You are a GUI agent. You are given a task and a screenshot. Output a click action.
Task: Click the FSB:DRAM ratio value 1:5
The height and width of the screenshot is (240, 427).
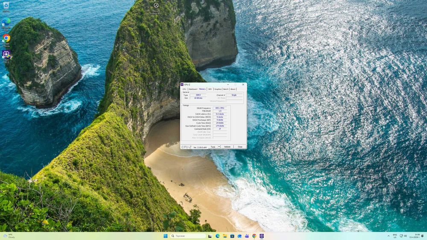[x=220, y=111]
